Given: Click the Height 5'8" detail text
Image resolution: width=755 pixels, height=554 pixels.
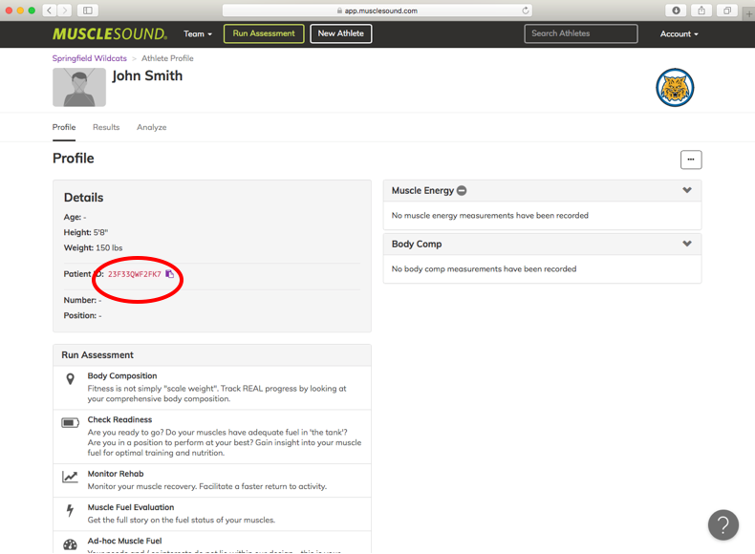Looking at the screenshot, I should (86, 232).
